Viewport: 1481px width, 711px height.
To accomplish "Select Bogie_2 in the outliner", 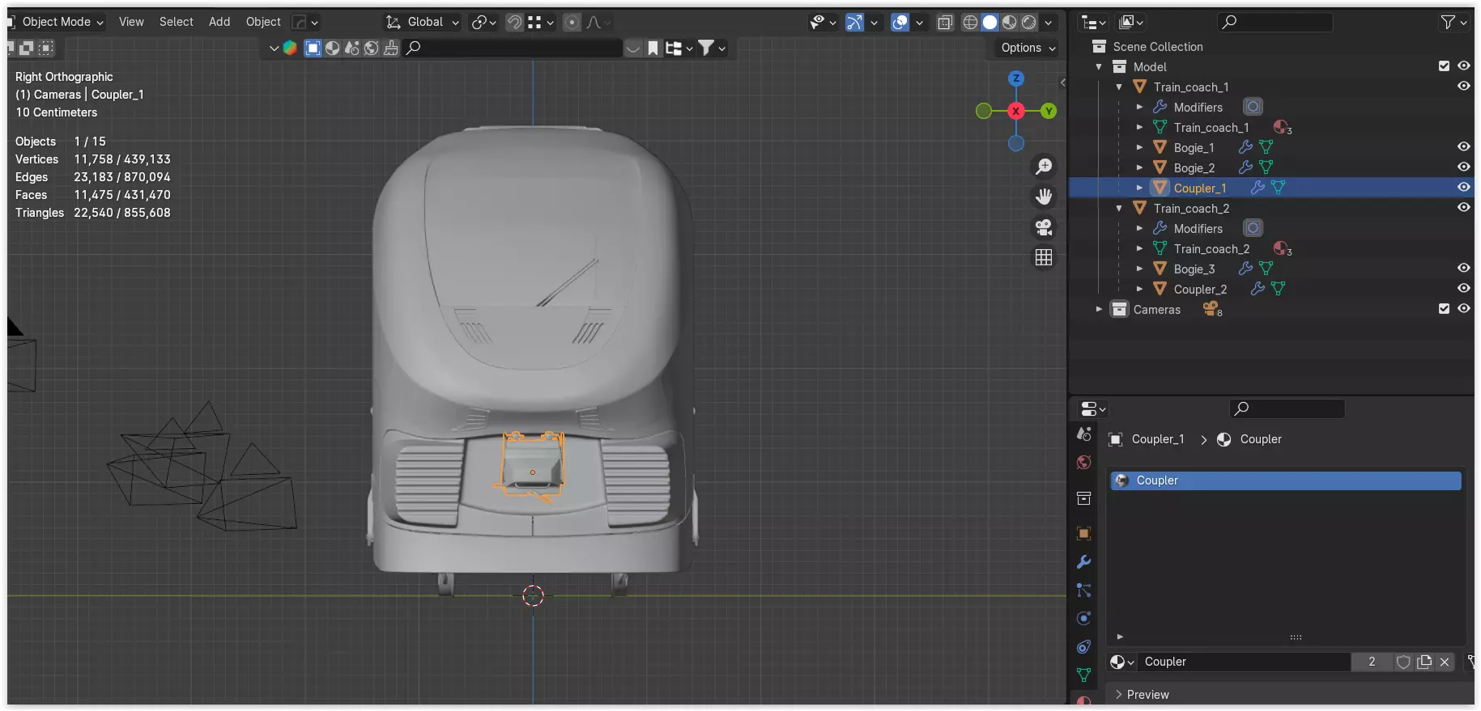I will coord(1194,167).
